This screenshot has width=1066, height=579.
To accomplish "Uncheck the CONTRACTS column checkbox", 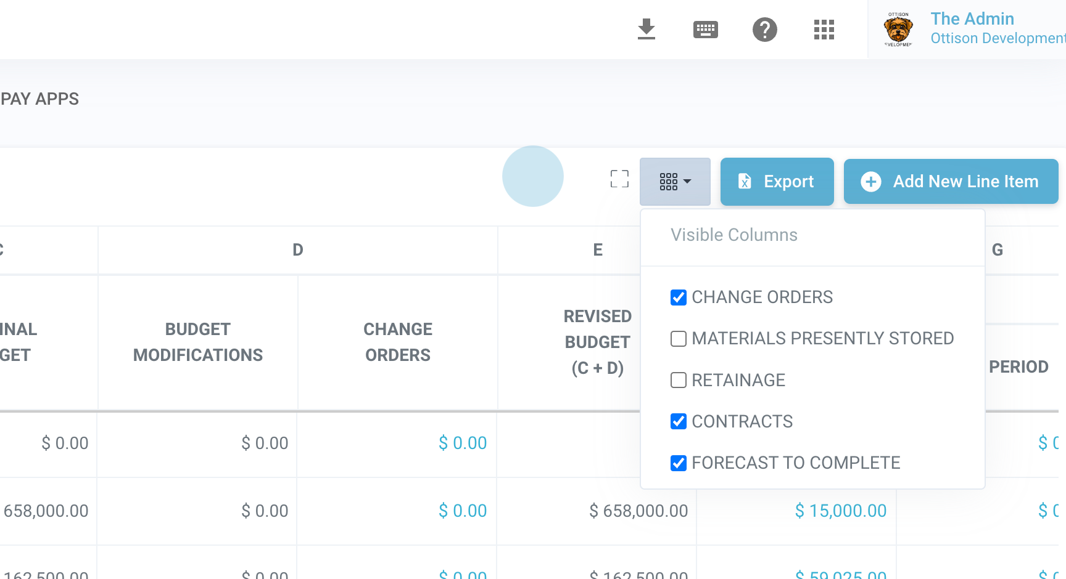I will (679, 421).
